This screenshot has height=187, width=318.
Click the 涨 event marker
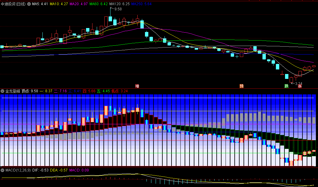point(300,86)
